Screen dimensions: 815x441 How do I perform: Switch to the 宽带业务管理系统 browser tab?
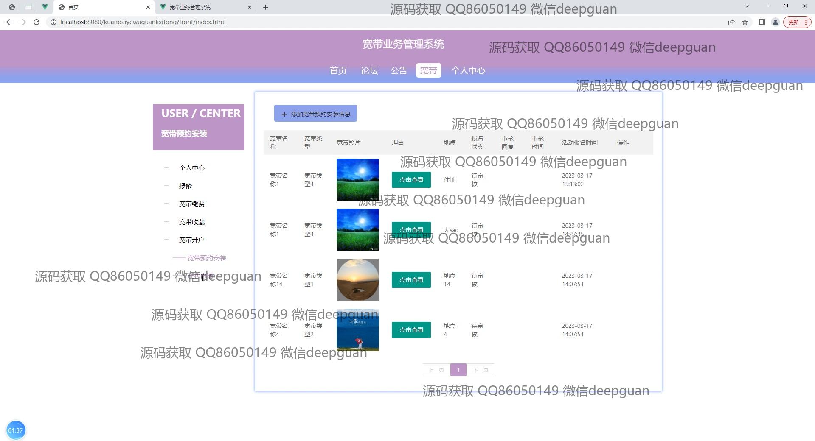coord(200,7)
